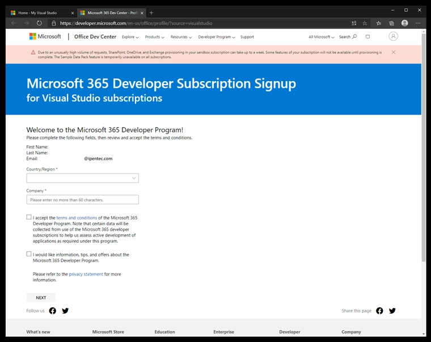
Task: Click the Office Dev Center title link
Action: point(95,36)
